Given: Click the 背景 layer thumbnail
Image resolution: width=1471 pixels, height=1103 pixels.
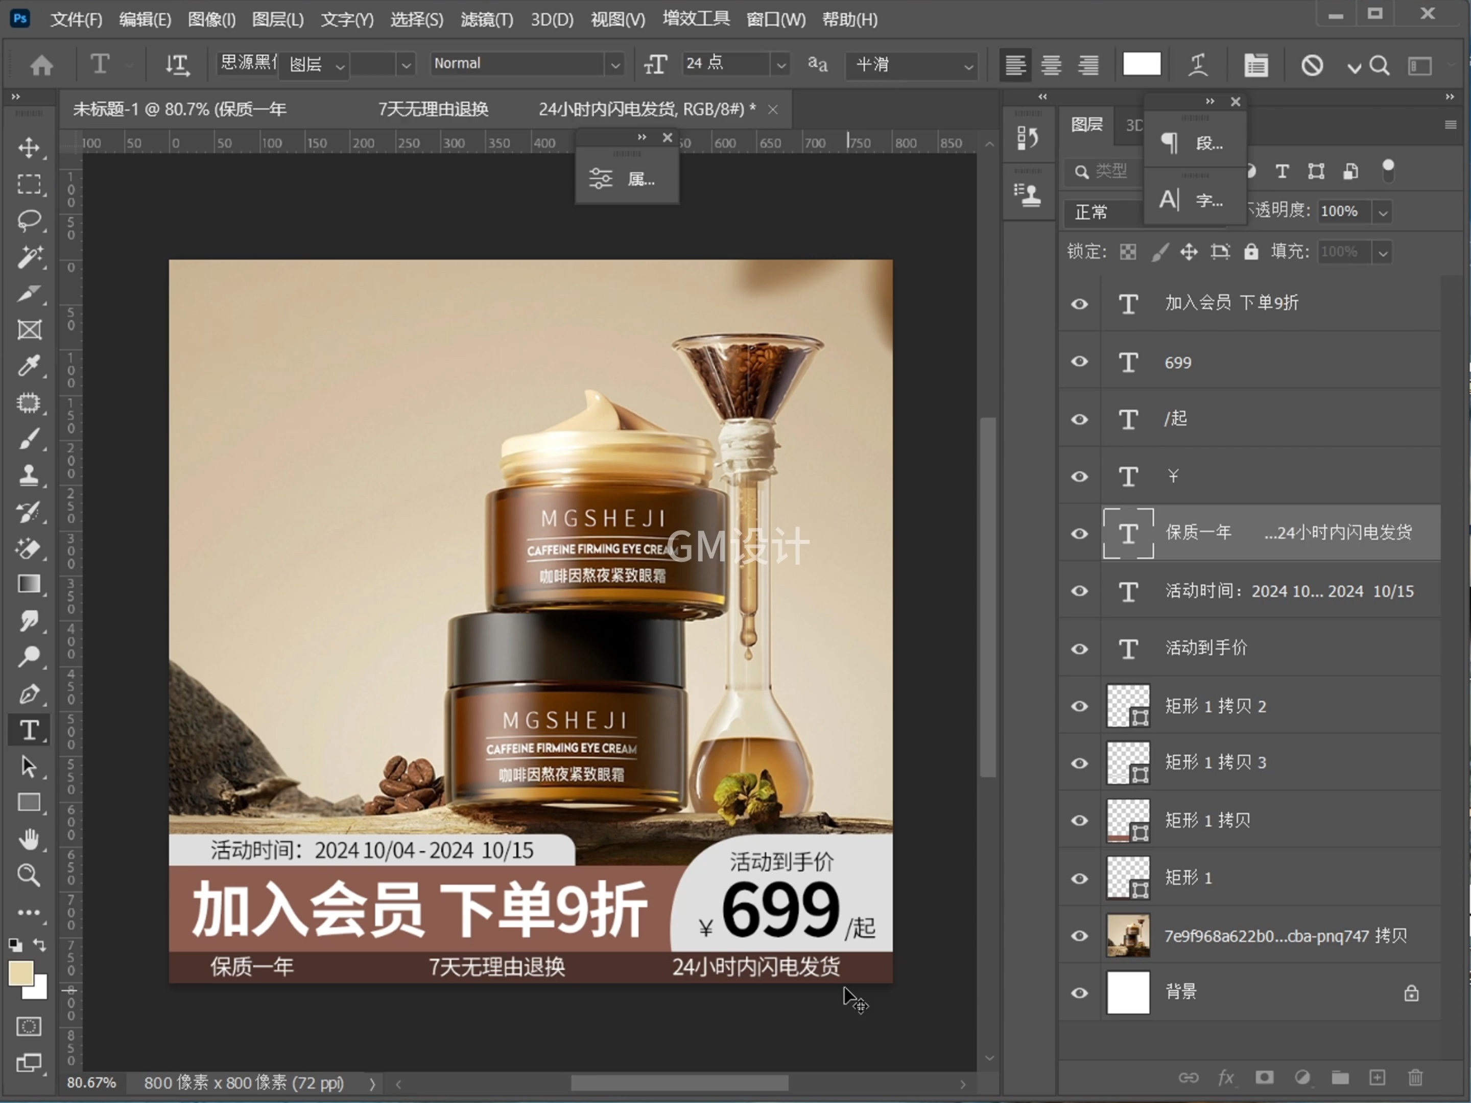Looking at the screenshot, I should (1128, 992).
